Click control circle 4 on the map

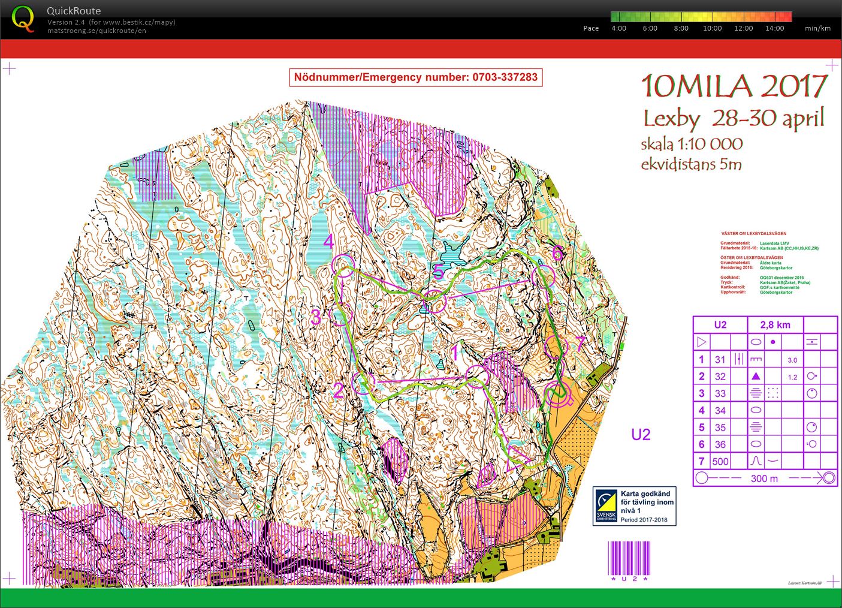pyautogui.click(x=344, y=265)
